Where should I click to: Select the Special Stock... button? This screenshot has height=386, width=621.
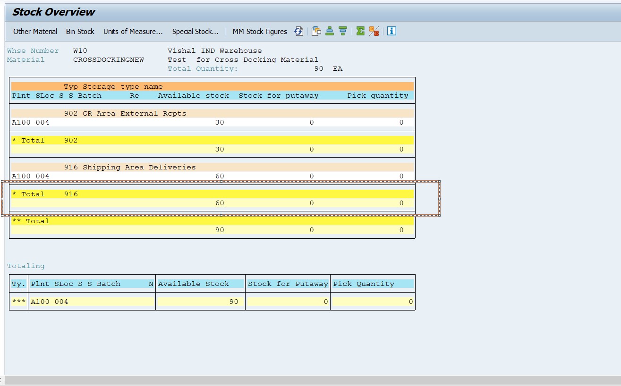[x=196, y=32]
